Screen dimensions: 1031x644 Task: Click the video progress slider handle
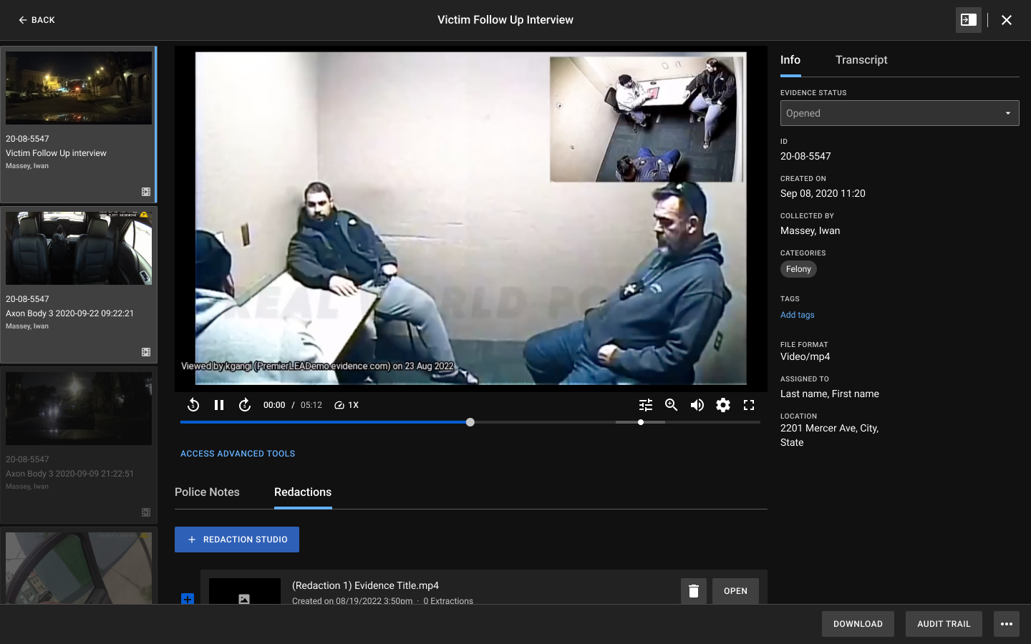click(x=470, y=422)
